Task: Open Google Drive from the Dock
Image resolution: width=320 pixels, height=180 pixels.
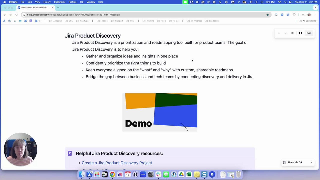Action: [x=181, y=174]
